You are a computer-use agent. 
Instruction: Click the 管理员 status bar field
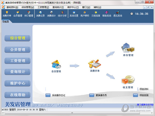coord(13,110)
